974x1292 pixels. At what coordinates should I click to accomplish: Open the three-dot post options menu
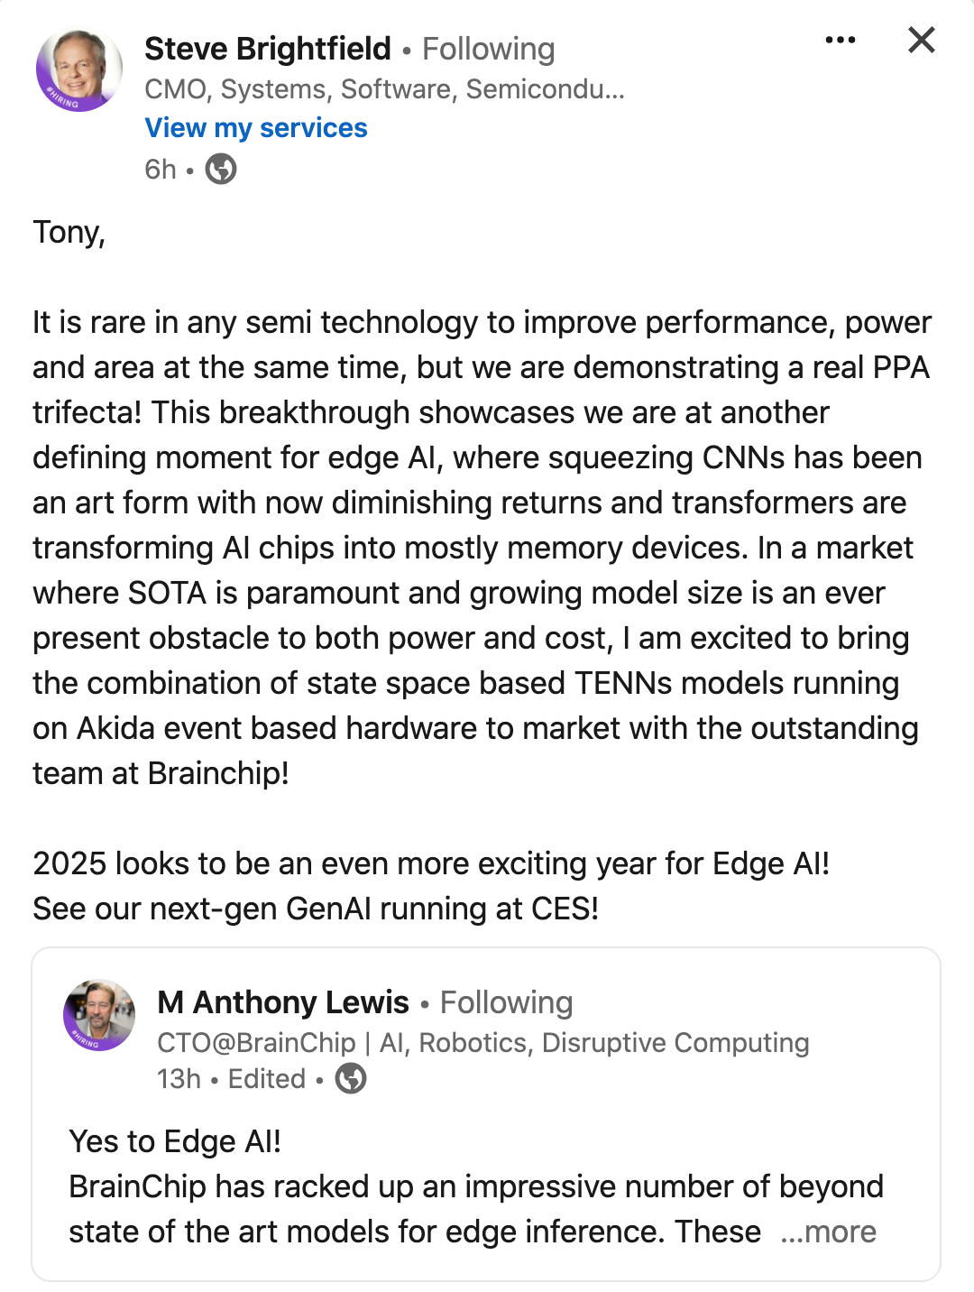(840, 41)
